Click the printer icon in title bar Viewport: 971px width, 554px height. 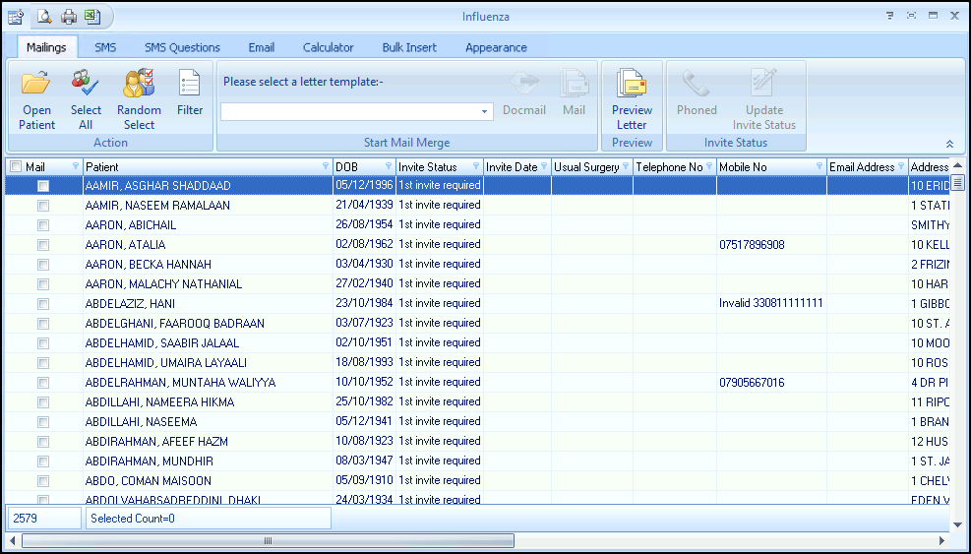(68, 16)
